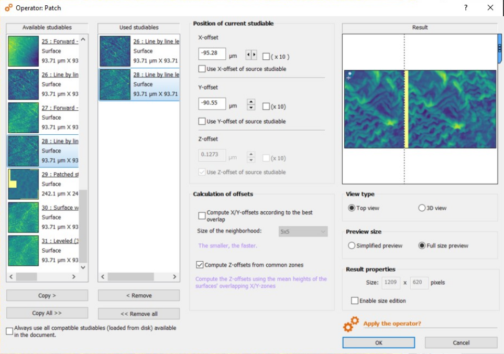Image resolution: width=504 pixels, height=354 pixels.
Task: Click right arrow of Used studiables horizontal scrollbar
Action: point(174,277)
